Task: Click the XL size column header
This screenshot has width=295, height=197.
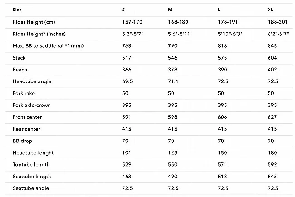Action: coord(270,10)
